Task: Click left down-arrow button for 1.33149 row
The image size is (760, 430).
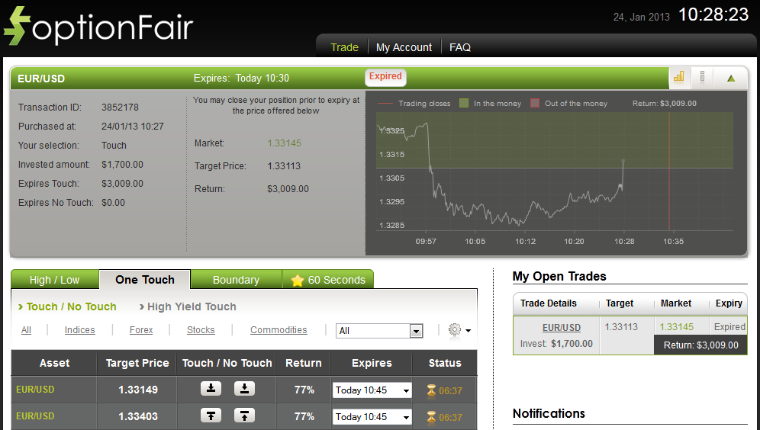Action: [x=211, y=389]
